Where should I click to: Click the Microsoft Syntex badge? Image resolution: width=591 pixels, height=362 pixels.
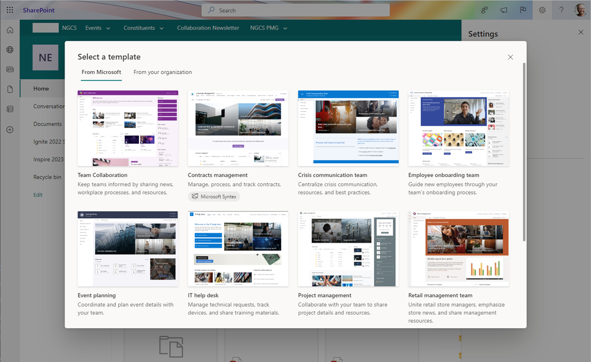(x=214, y=196)
